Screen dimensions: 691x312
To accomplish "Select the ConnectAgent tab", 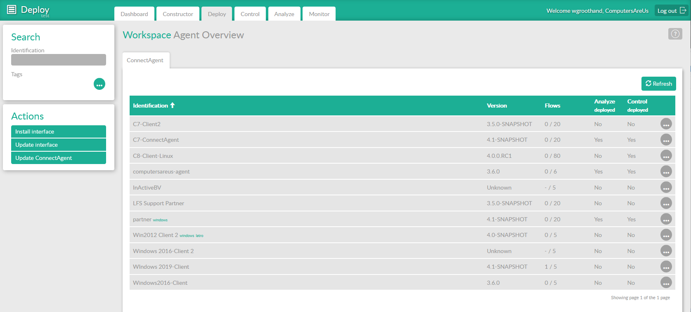I will pos(145,60).
